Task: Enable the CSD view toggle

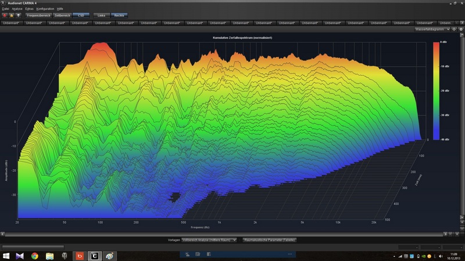Action: pos(80,15)
